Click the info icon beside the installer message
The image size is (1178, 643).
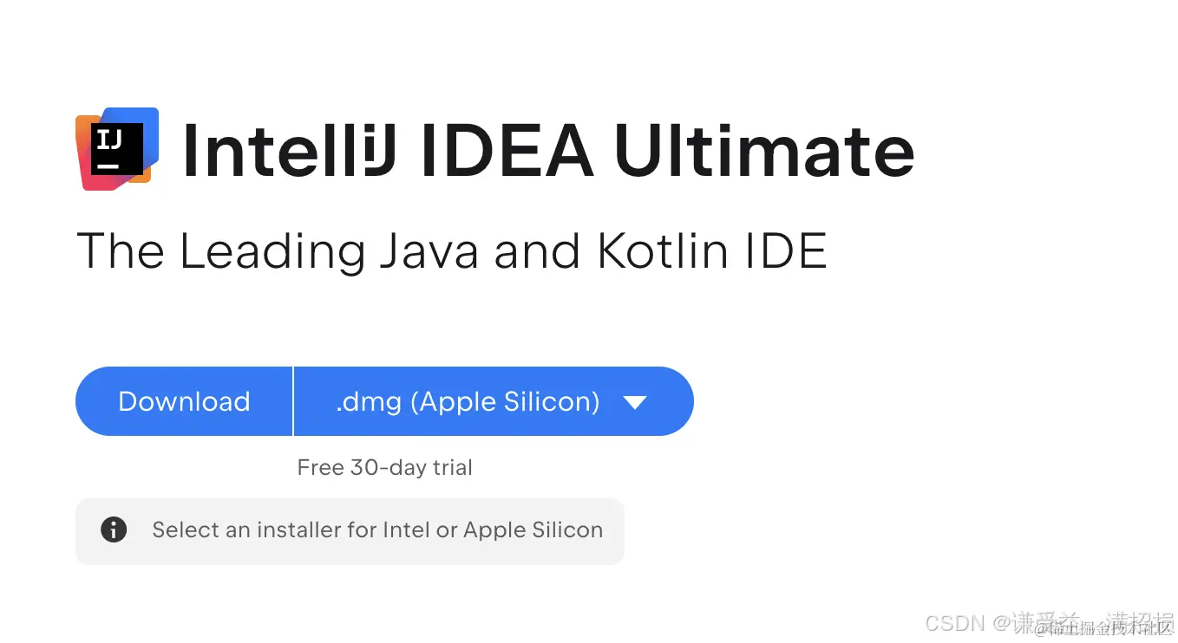(x=114, y=529)
